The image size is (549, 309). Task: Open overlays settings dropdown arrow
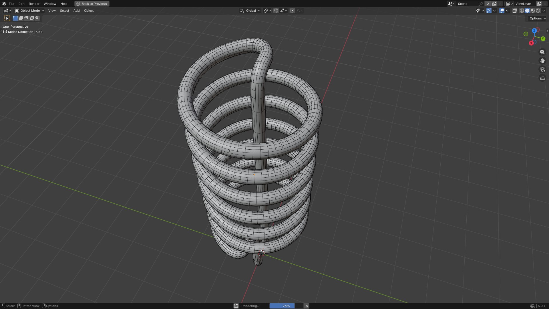coord(507,11)
